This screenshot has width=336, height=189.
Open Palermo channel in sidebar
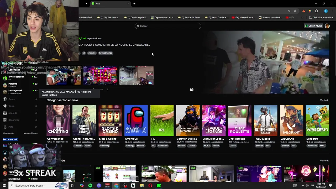(x=20, y=85)
